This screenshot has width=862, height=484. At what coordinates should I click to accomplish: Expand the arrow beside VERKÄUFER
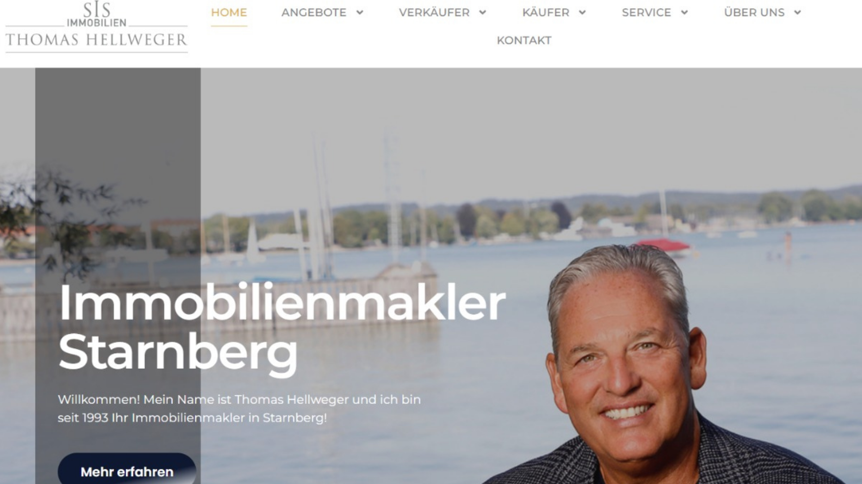coord(483,13)
